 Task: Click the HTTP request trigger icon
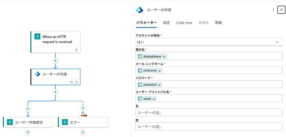click(x=37, y=37)
